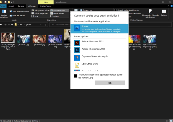Click the Adobe Illustrator 2021 label
The image size is (173, 122).
pos(93,41)
